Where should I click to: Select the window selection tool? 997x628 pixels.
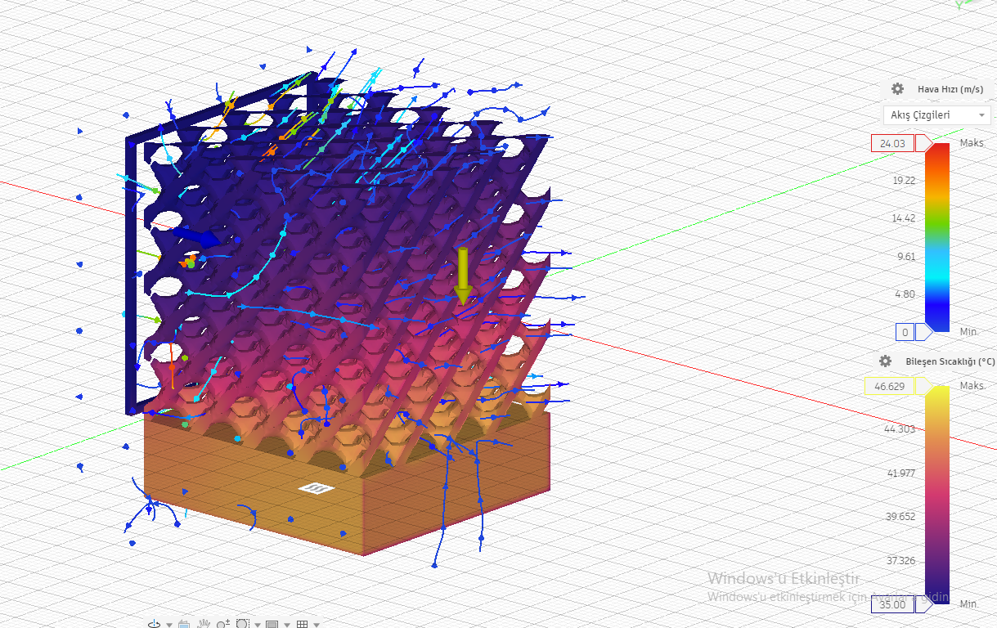[242, 623]
